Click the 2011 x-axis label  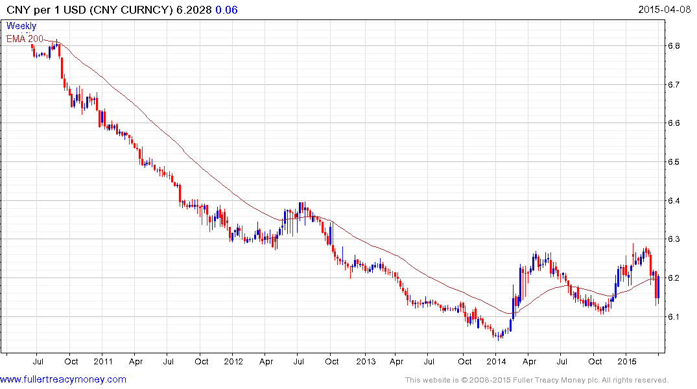(103, 361)
